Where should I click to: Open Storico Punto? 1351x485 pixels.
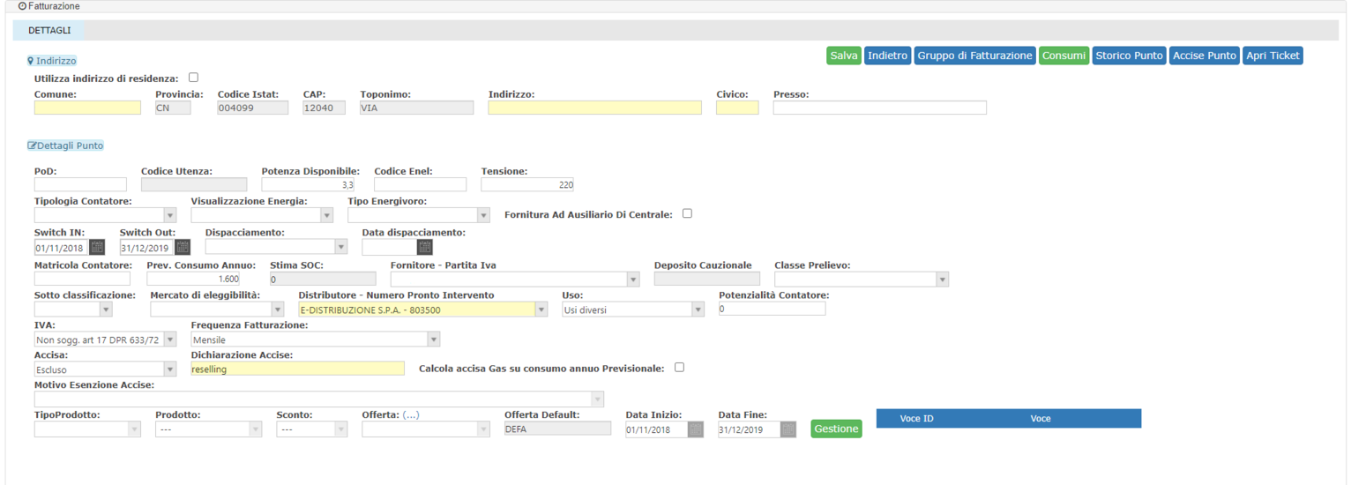point(1129,56)
